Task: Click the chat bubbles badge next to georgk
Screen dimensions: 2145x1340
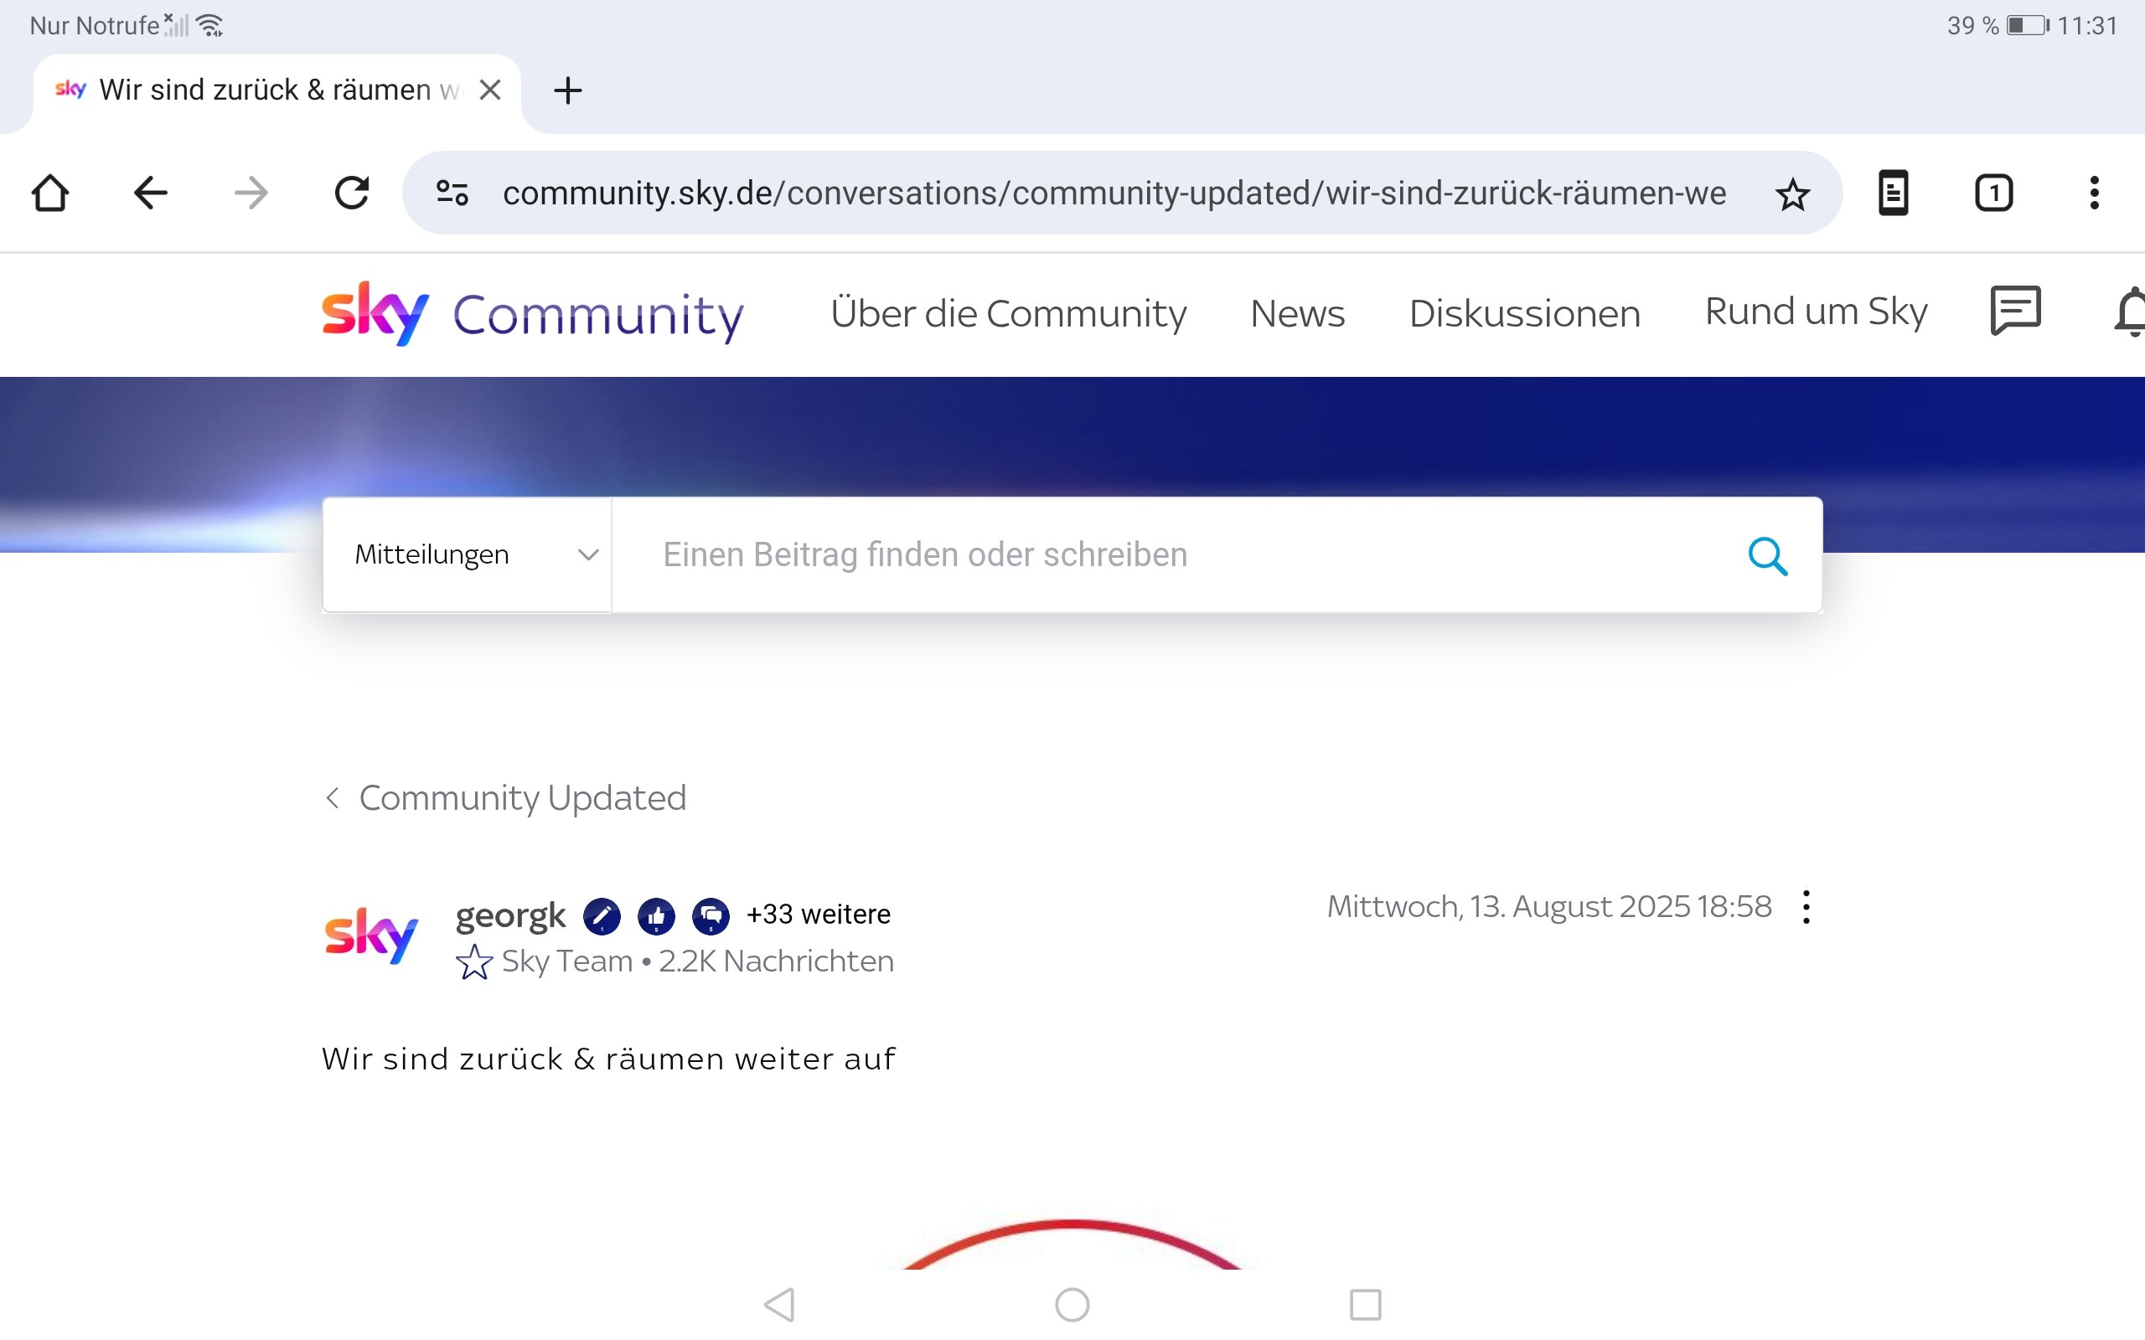Action: [x=711, y=916]
